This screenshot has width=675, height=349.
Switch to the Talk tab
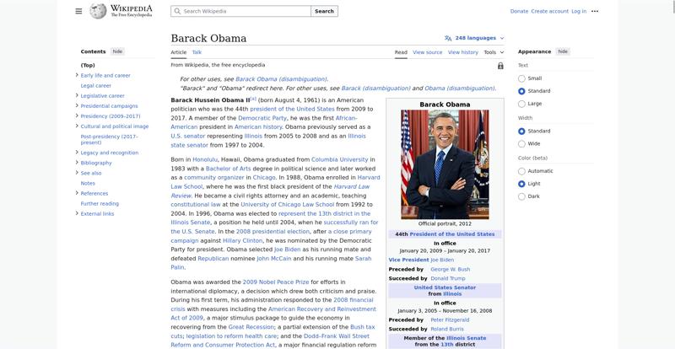(x=197, y=52)
